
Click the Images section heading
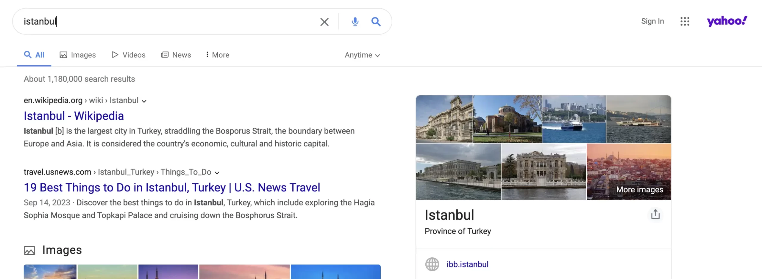[x=62, y=250]
